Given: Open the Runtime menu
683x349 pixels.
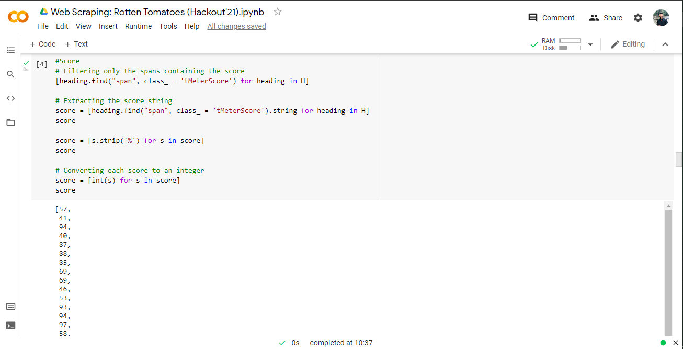Looking at the screenshot, I should point(138,26).
